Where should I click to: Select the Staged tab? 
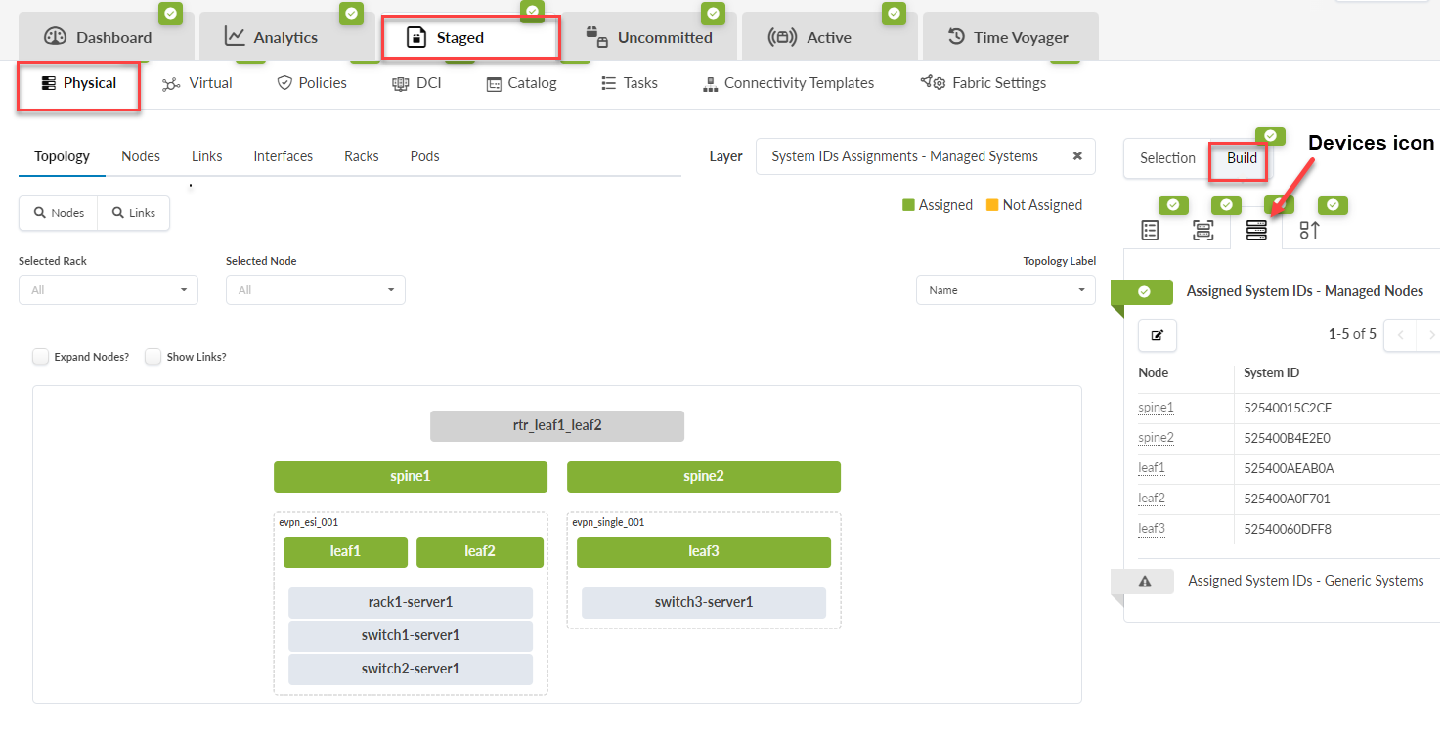(470, 38)
